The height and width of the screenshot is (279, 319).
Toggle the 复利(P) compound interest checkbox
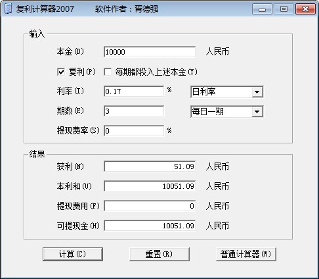coord(61,72)
